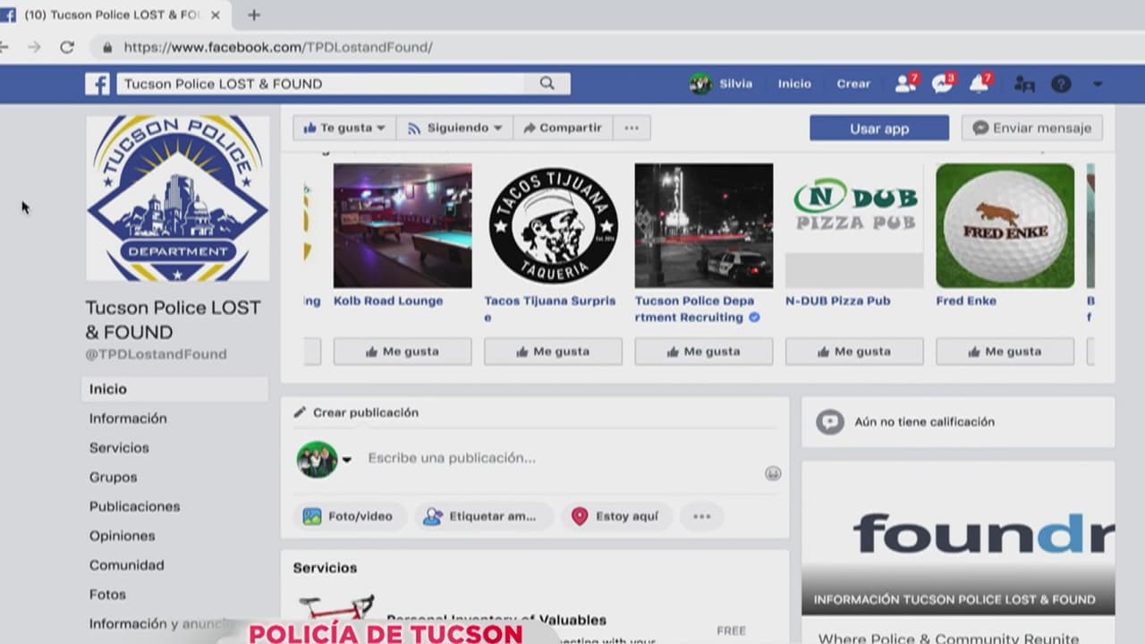Image resolution: width=1145 pixels, height=644 pixels.
Task: Click the help question mark icon
Action: click(x=1061, y=84)
